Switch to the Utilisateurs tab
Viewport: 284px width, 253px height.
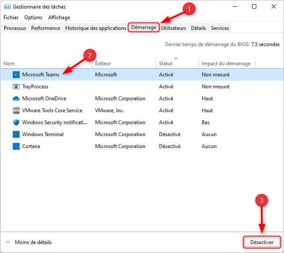174,28
